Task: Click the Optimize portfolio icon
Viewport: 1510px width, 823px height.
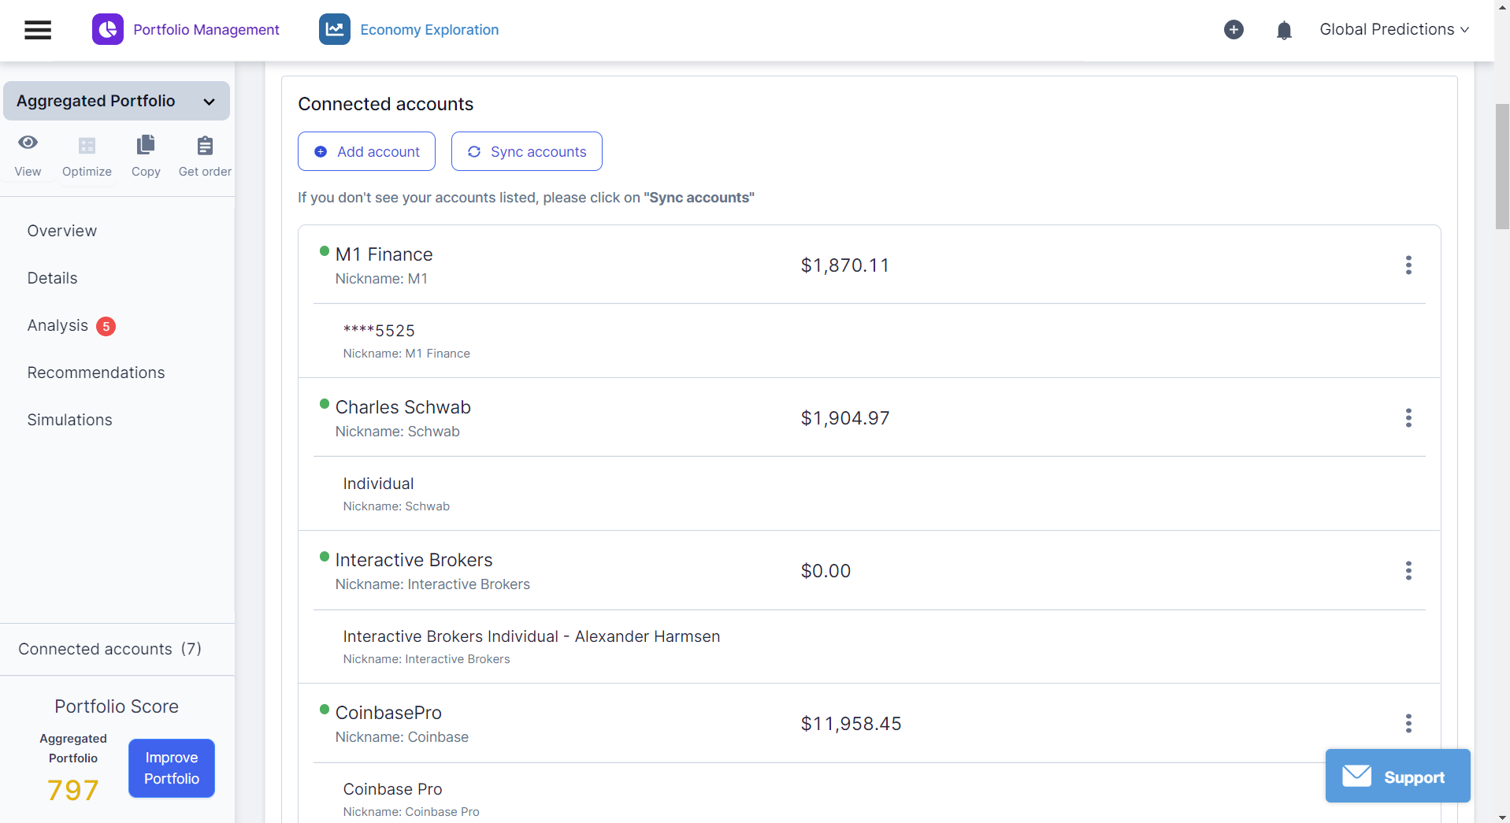Action: 87,146
